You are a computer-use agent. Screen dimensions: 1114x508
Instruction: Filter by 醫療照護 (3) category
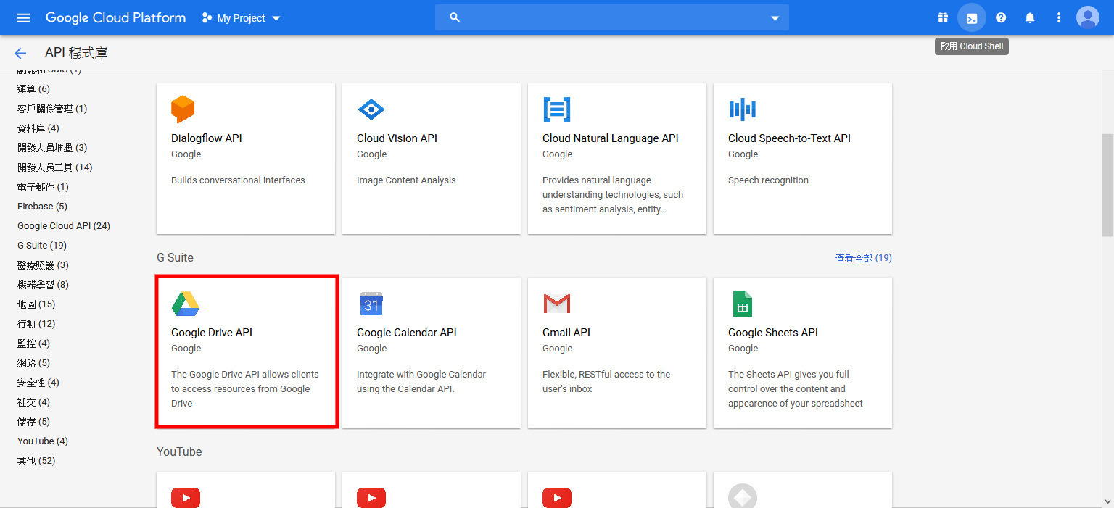[x=43, y=265]
